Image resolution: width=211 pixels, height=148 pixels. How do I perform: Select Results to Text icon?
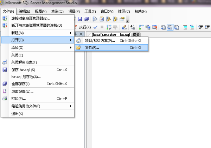[x=163, y=27]
